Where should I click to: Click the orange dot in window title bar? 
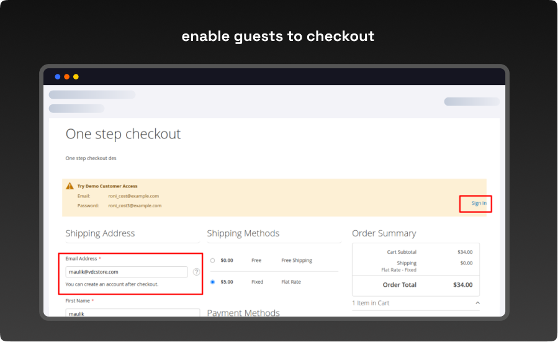coord(67,77)
